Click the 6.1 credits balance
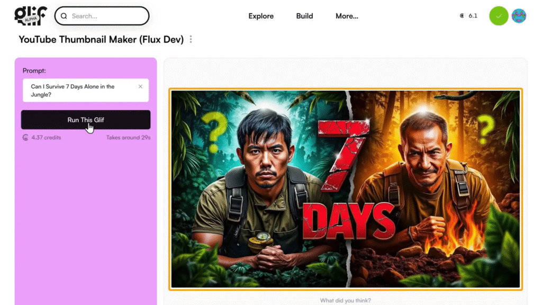The height and width of the screenshot is (305, 542). (473, 16)
